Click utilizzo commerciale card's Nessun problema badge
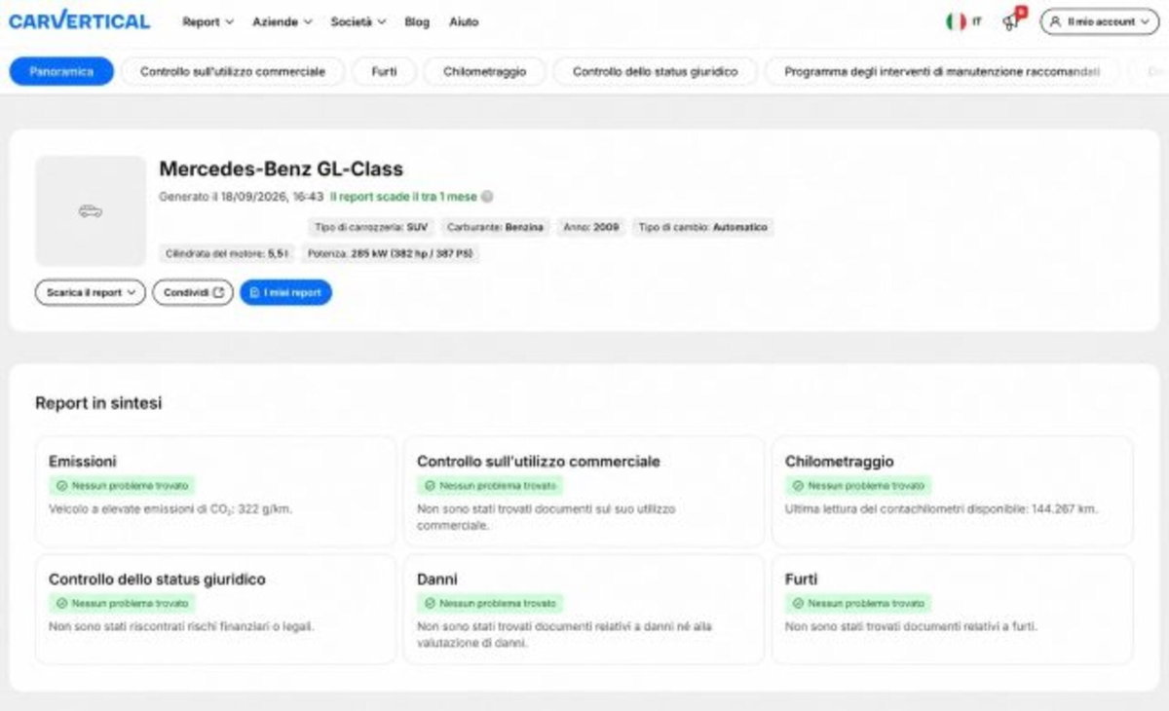This screenshot has width=1169, height=711. pos(490,485)
